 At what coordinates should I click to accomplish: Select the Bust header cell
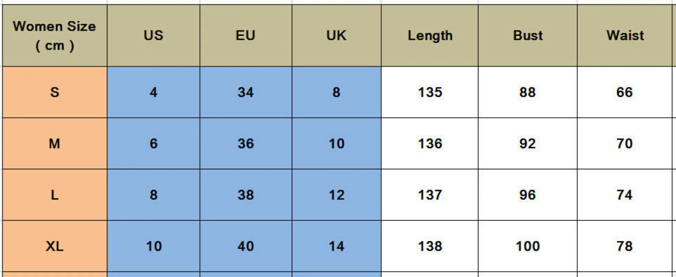[528, 35]
